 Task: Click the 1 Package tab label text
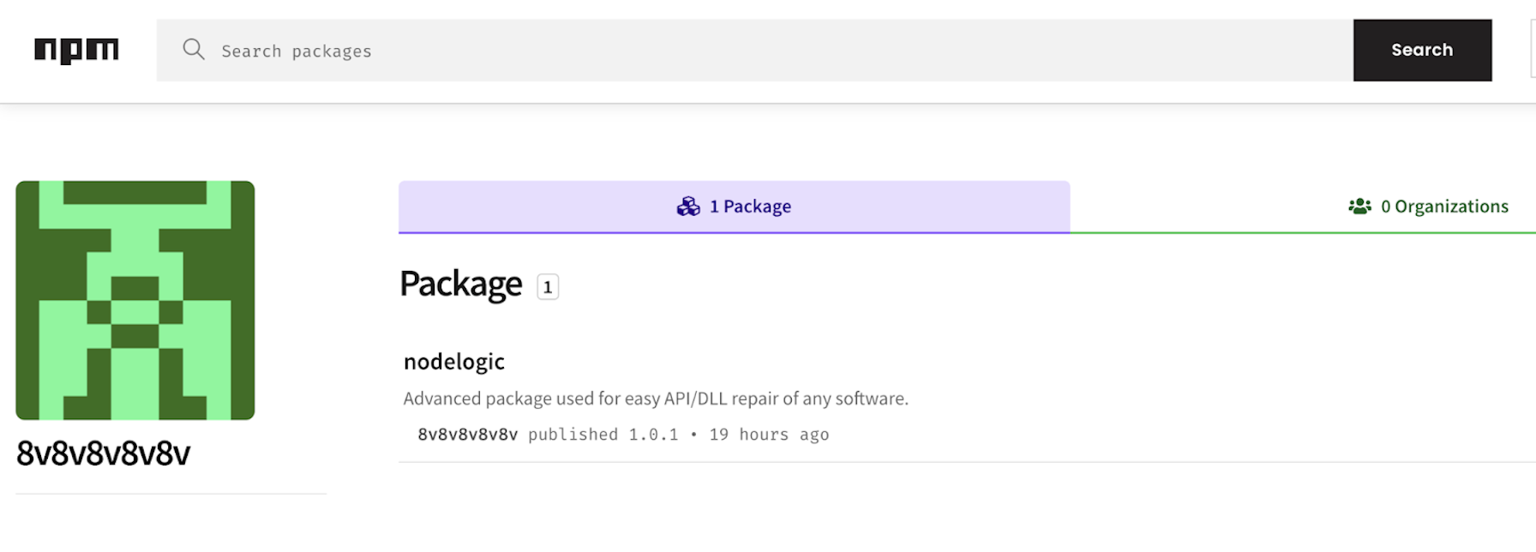[750, 206]
